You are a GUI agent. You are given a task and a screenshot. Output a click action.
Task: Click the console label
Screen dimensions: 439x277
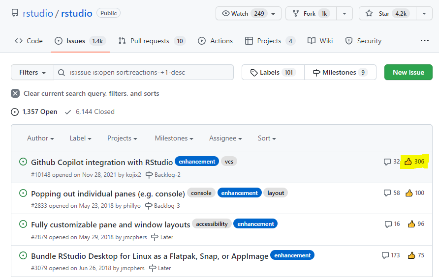(x=201, y=193)
